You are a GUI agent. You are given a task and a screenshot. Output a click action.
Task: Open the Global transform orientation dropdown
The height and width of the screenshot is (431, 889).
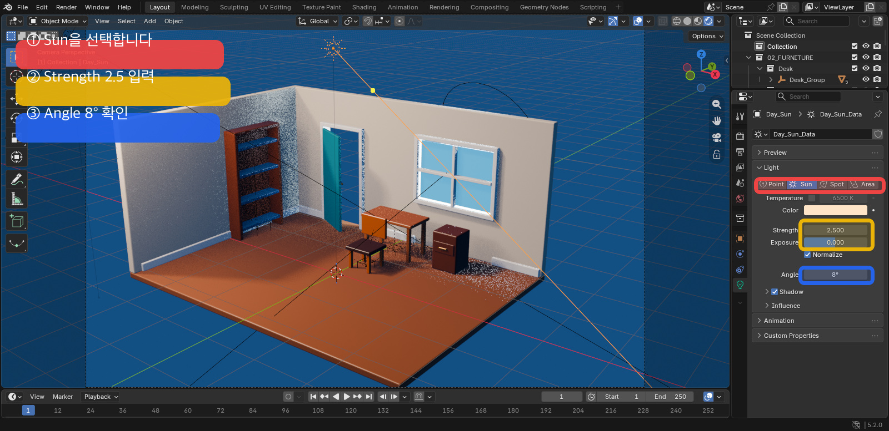pos(317,21)
